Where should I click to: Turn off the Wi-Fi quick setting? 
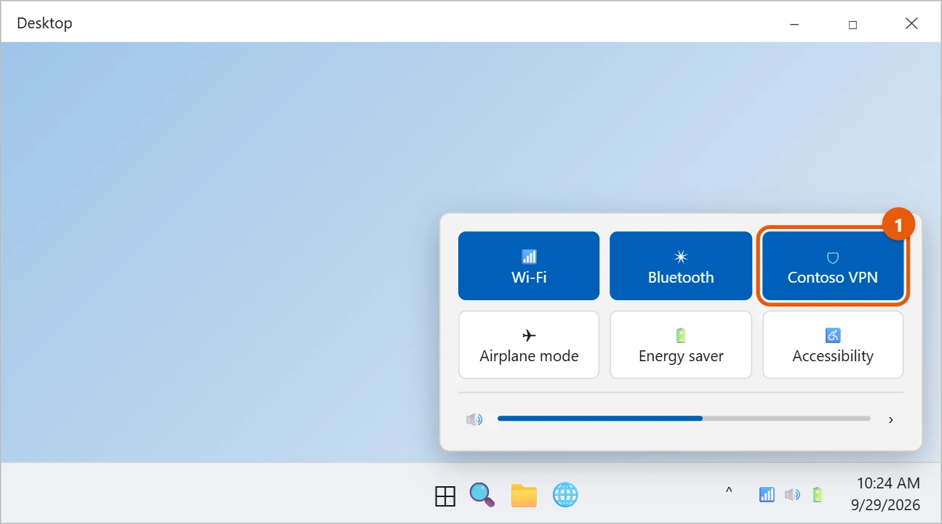click(x=529, y=266)
